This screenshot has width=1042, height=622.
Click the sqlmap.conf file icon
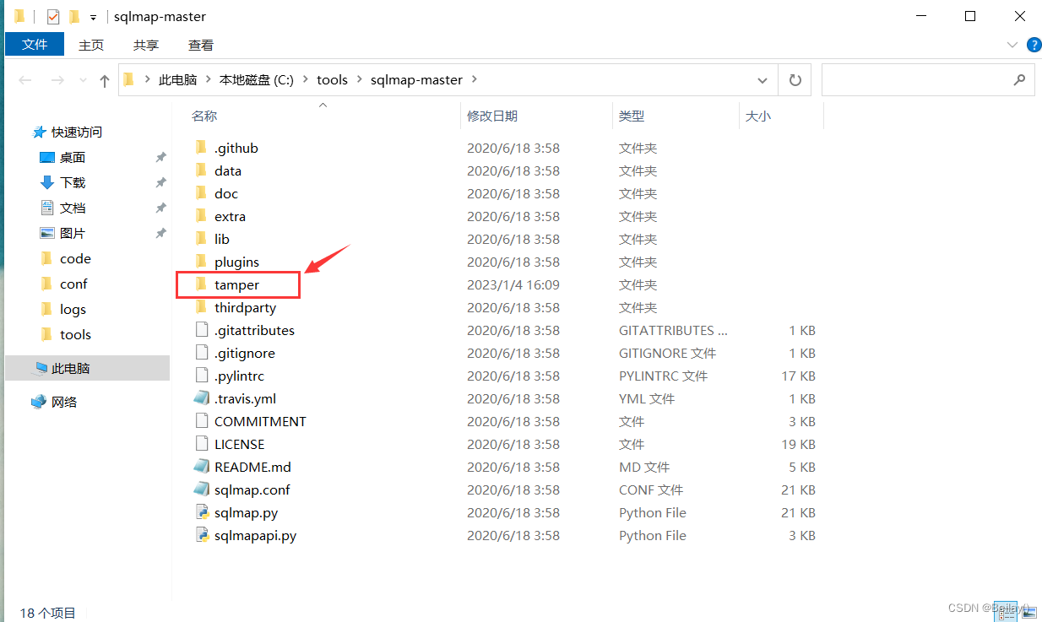(x=201, y=489)
